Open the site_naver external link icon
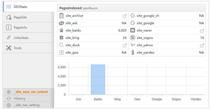 (202, 30)
